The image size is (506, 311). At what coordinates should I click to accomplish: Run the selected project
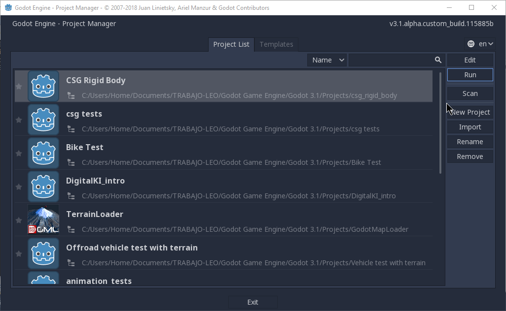pos(470,75)
